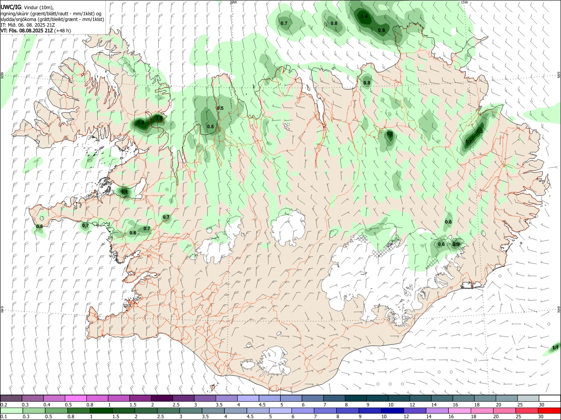
Task: Click the darkest green 1 swatch, lower legend row
Action: point(101,410)
